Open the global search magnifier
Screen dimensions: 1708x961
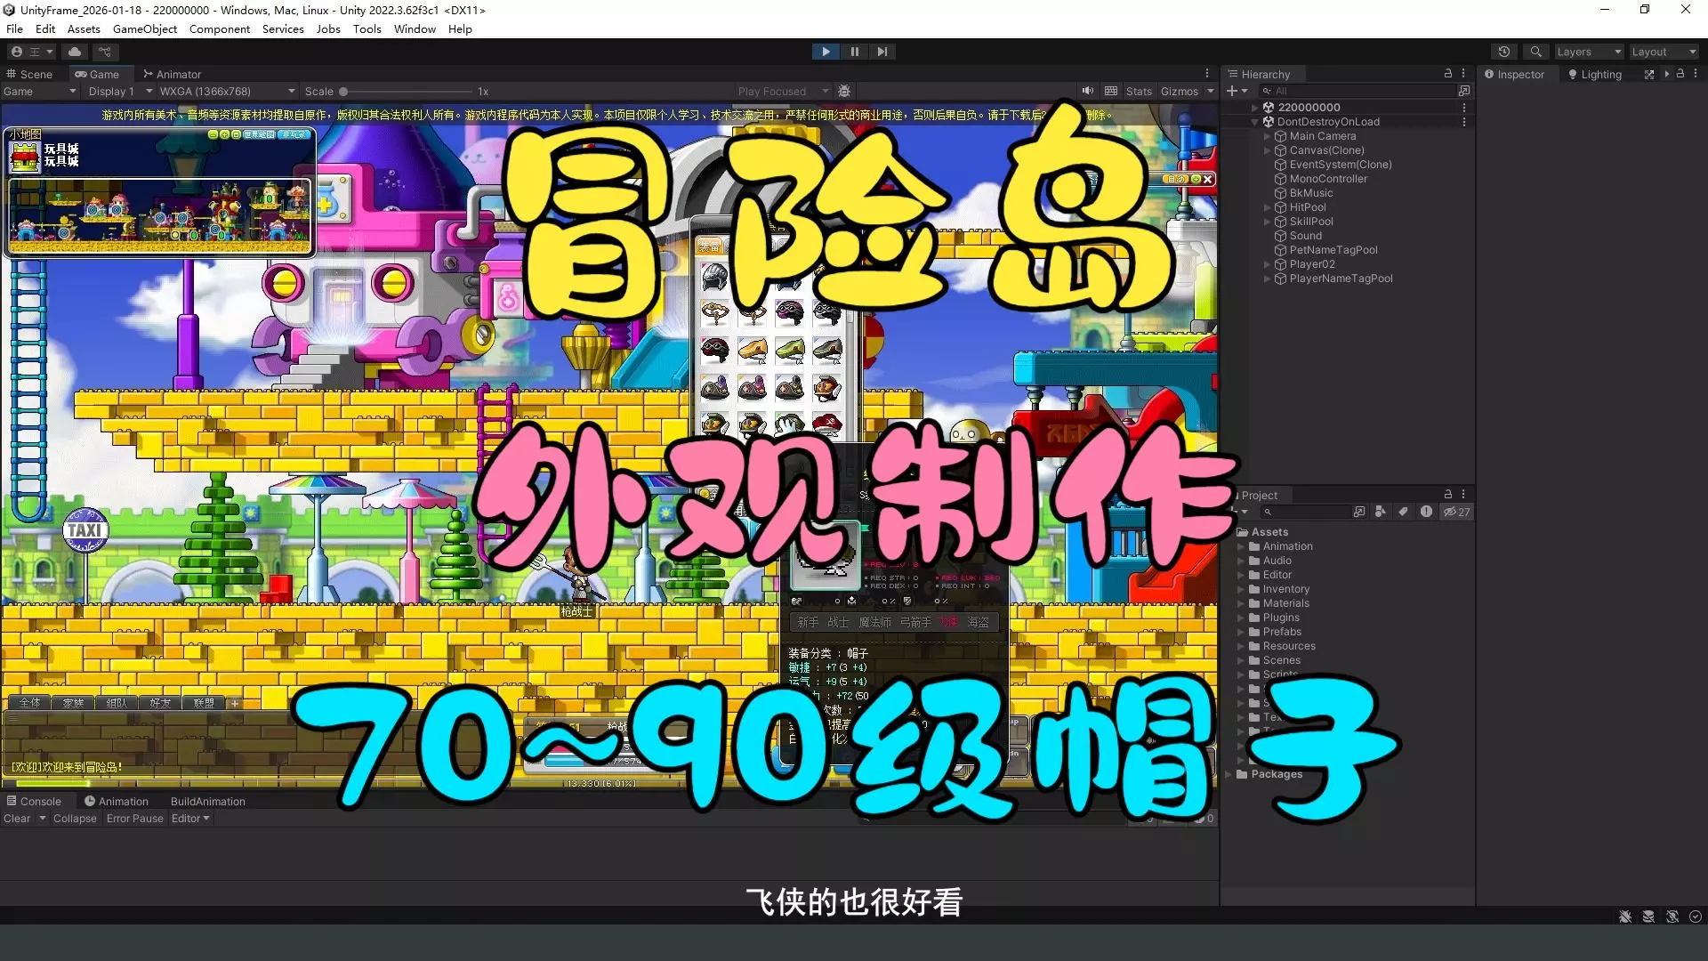[x=1535, y=52]
